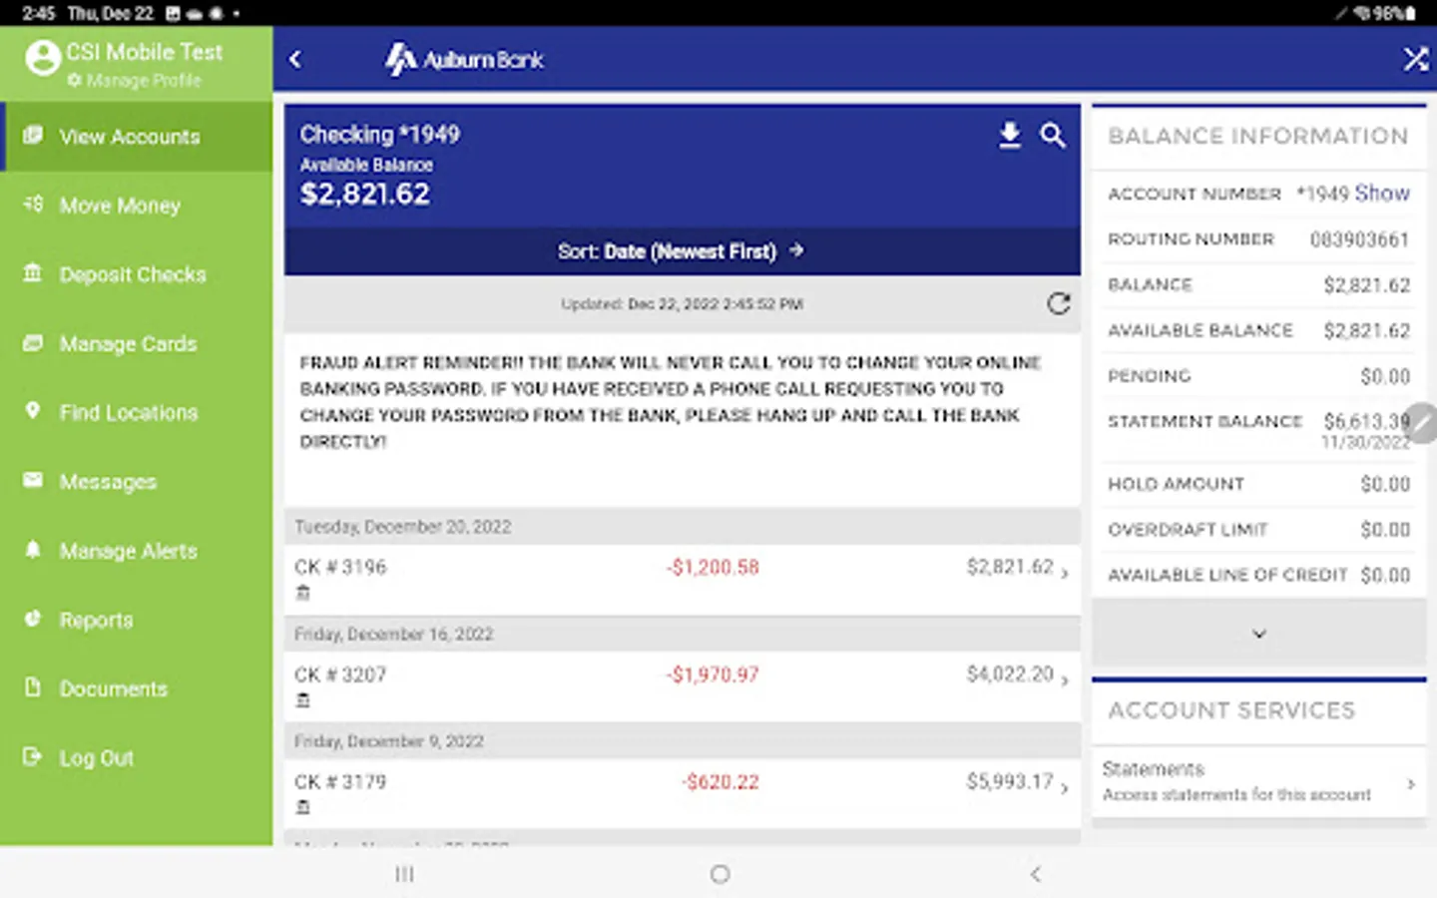Click the Documents file icon

pos(33,686)
